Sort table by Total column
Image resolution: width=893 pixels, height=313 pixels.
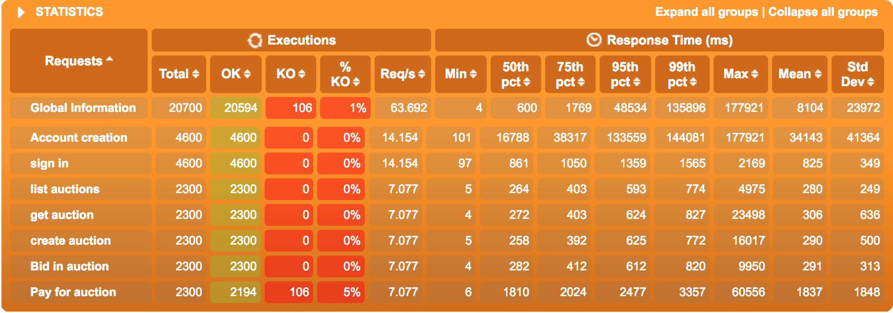(x=179, y=74)
